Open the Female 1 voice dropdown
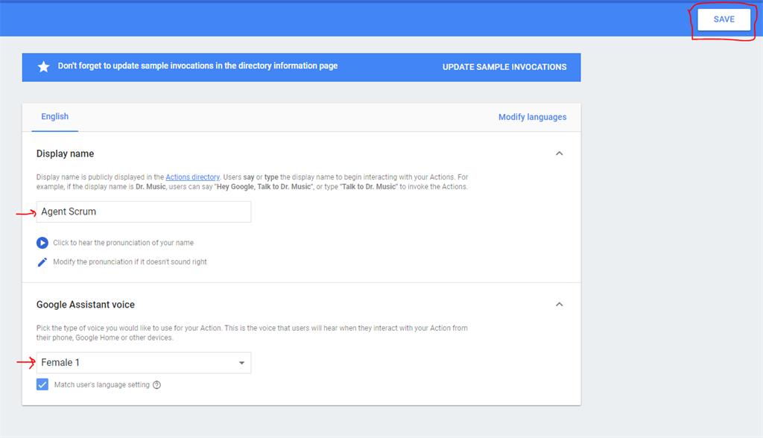 click(x=143, y=363)
